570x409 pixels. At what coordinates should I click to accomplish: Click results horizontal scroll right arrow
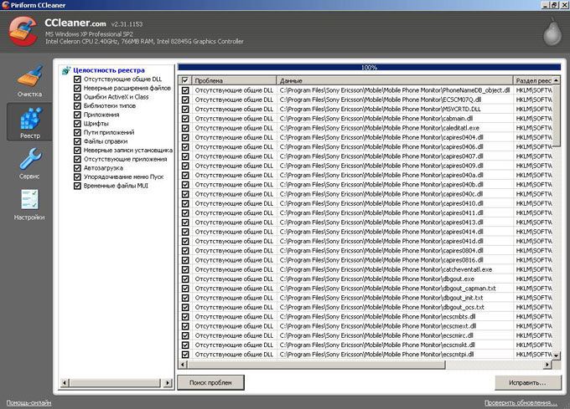point(547,365)
